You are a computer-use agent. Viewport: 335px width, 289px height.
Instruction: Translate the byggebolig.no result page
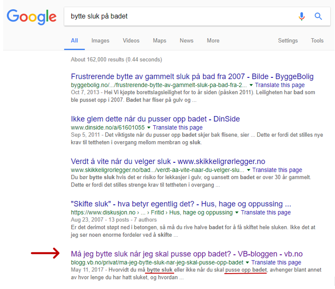click(279, 85)
